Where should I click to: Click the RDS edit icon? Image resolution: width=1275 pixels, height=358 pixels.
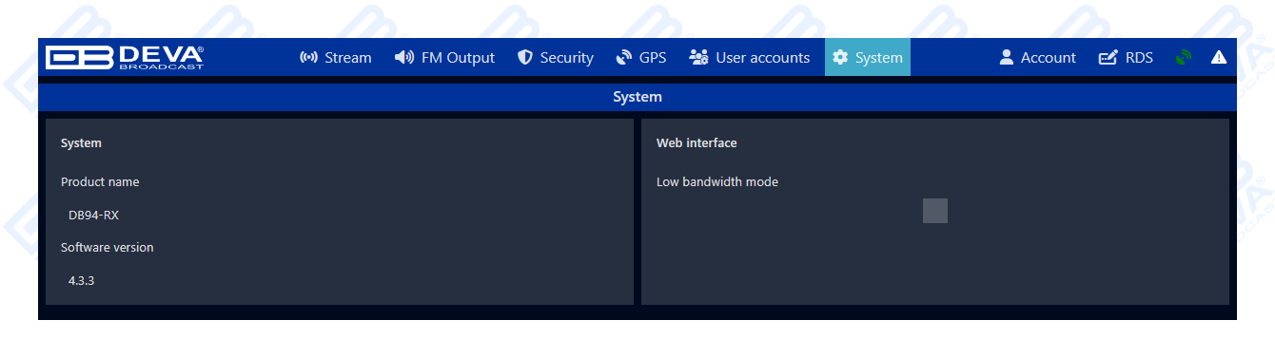coord(1108,58)
